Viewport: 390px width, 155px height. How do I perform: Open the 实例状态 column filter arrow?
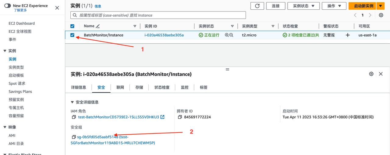tap(232, 26)
